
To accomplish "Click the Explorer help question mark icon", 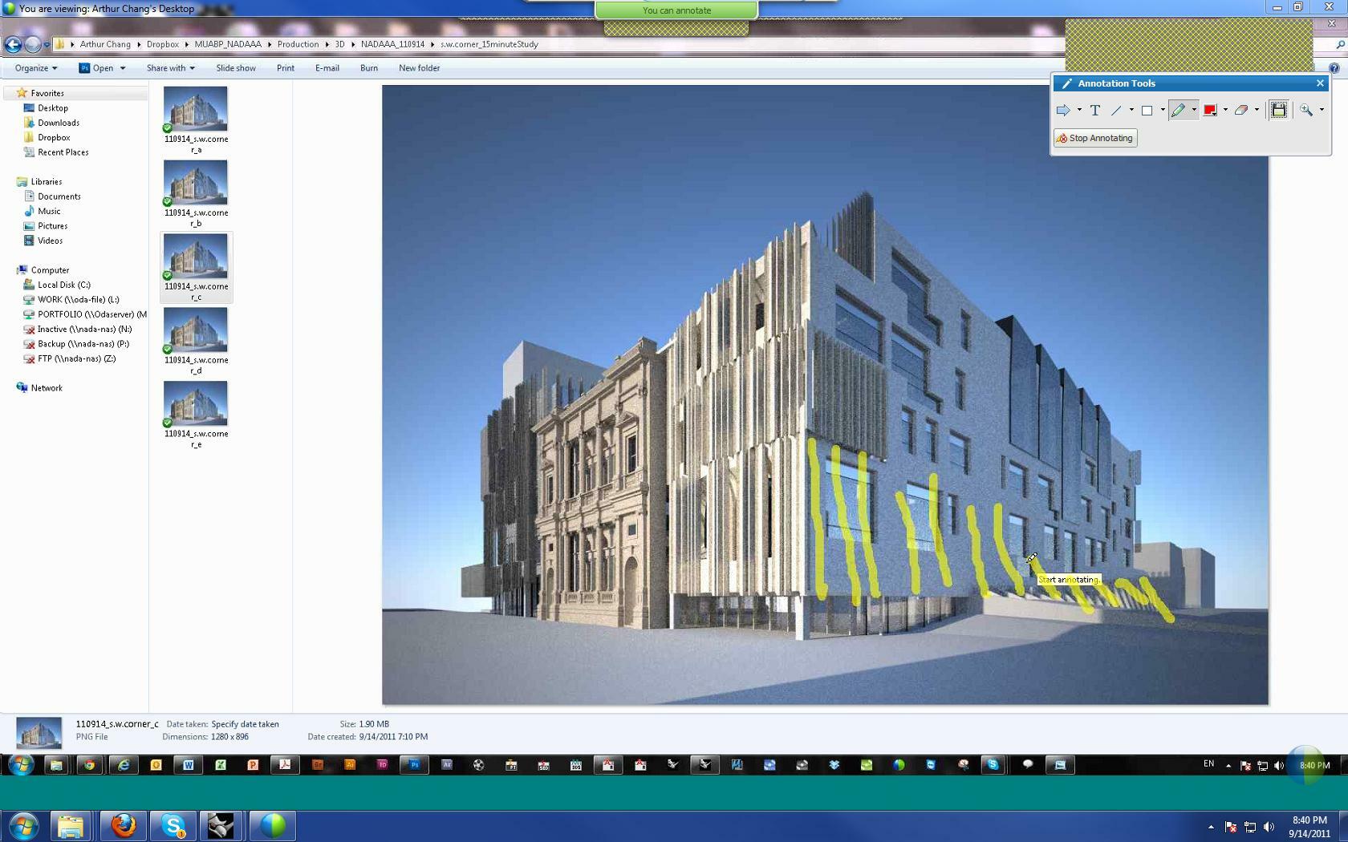I will (x=1334, y=68).
